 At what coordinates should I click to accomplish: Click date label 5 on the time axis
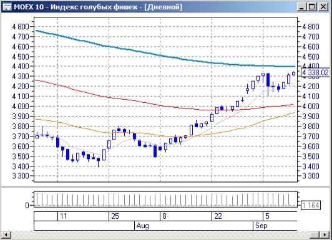[x=267, y=216]
